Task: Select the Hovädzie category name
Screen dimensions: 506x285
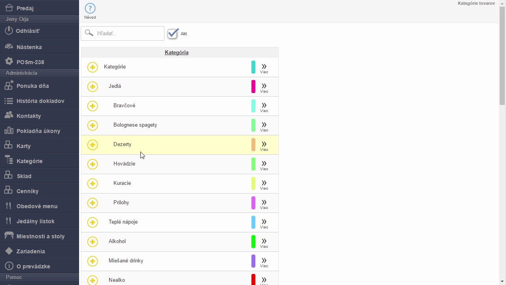Action: coord(124,164)
